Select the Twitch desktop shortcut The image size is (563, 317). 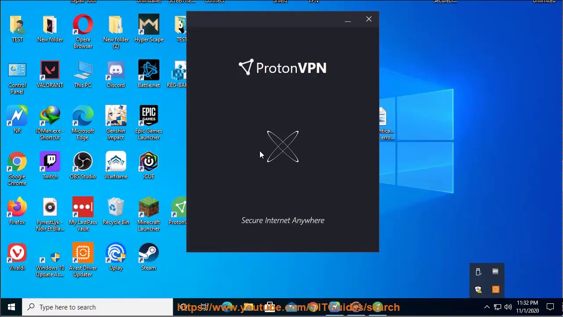[x=50, y=165]
